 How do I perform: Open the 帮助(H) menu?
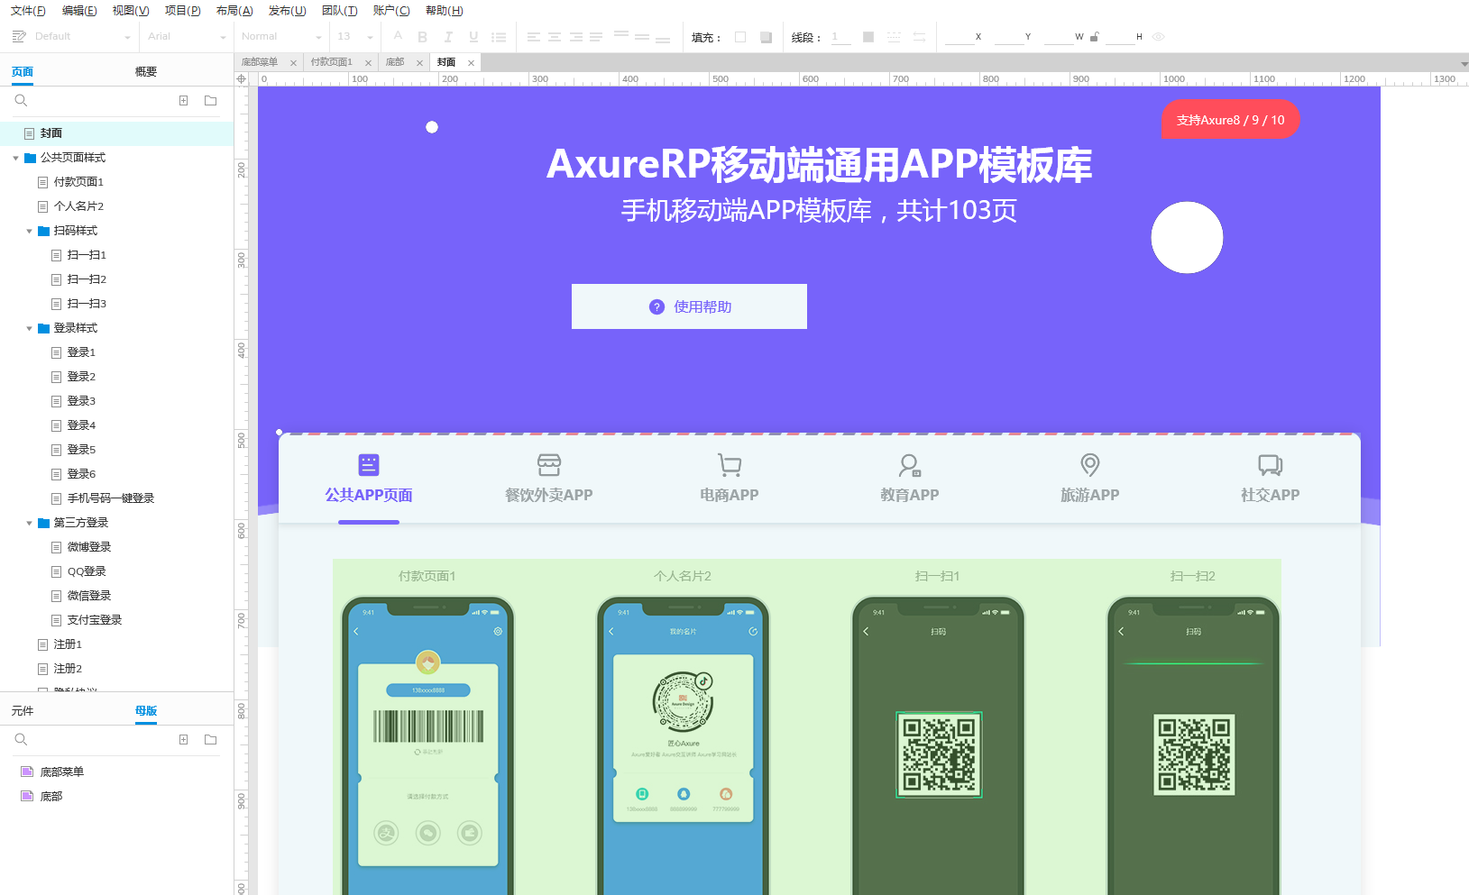point(444,11)
